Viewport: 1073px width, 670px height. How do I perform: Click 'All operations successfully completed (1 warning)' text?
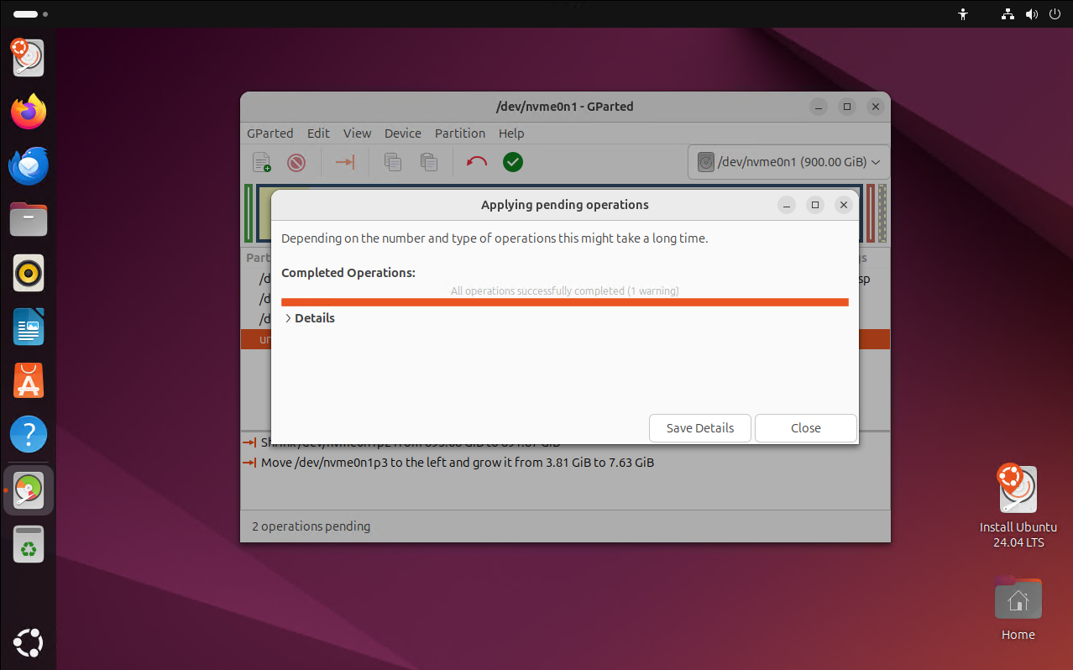coord(565,291)
